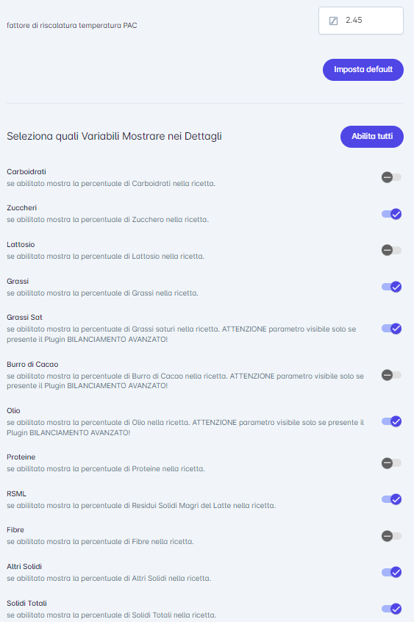The image size is (414, 622).
Task: Turn on the Proteine switch
Action: pos(391,463)
